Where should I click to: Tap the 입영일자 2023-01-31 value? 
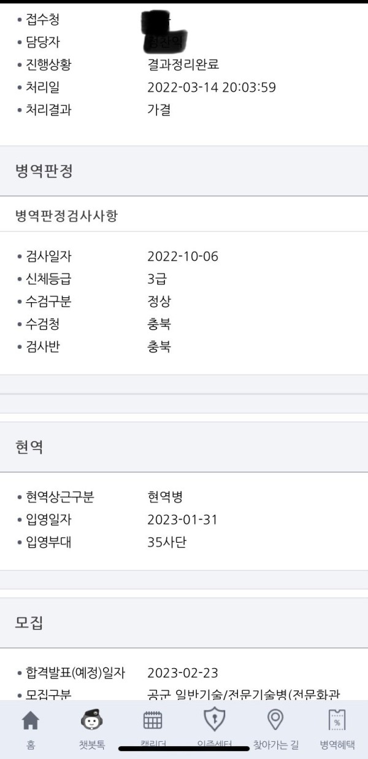coord(182,520)
